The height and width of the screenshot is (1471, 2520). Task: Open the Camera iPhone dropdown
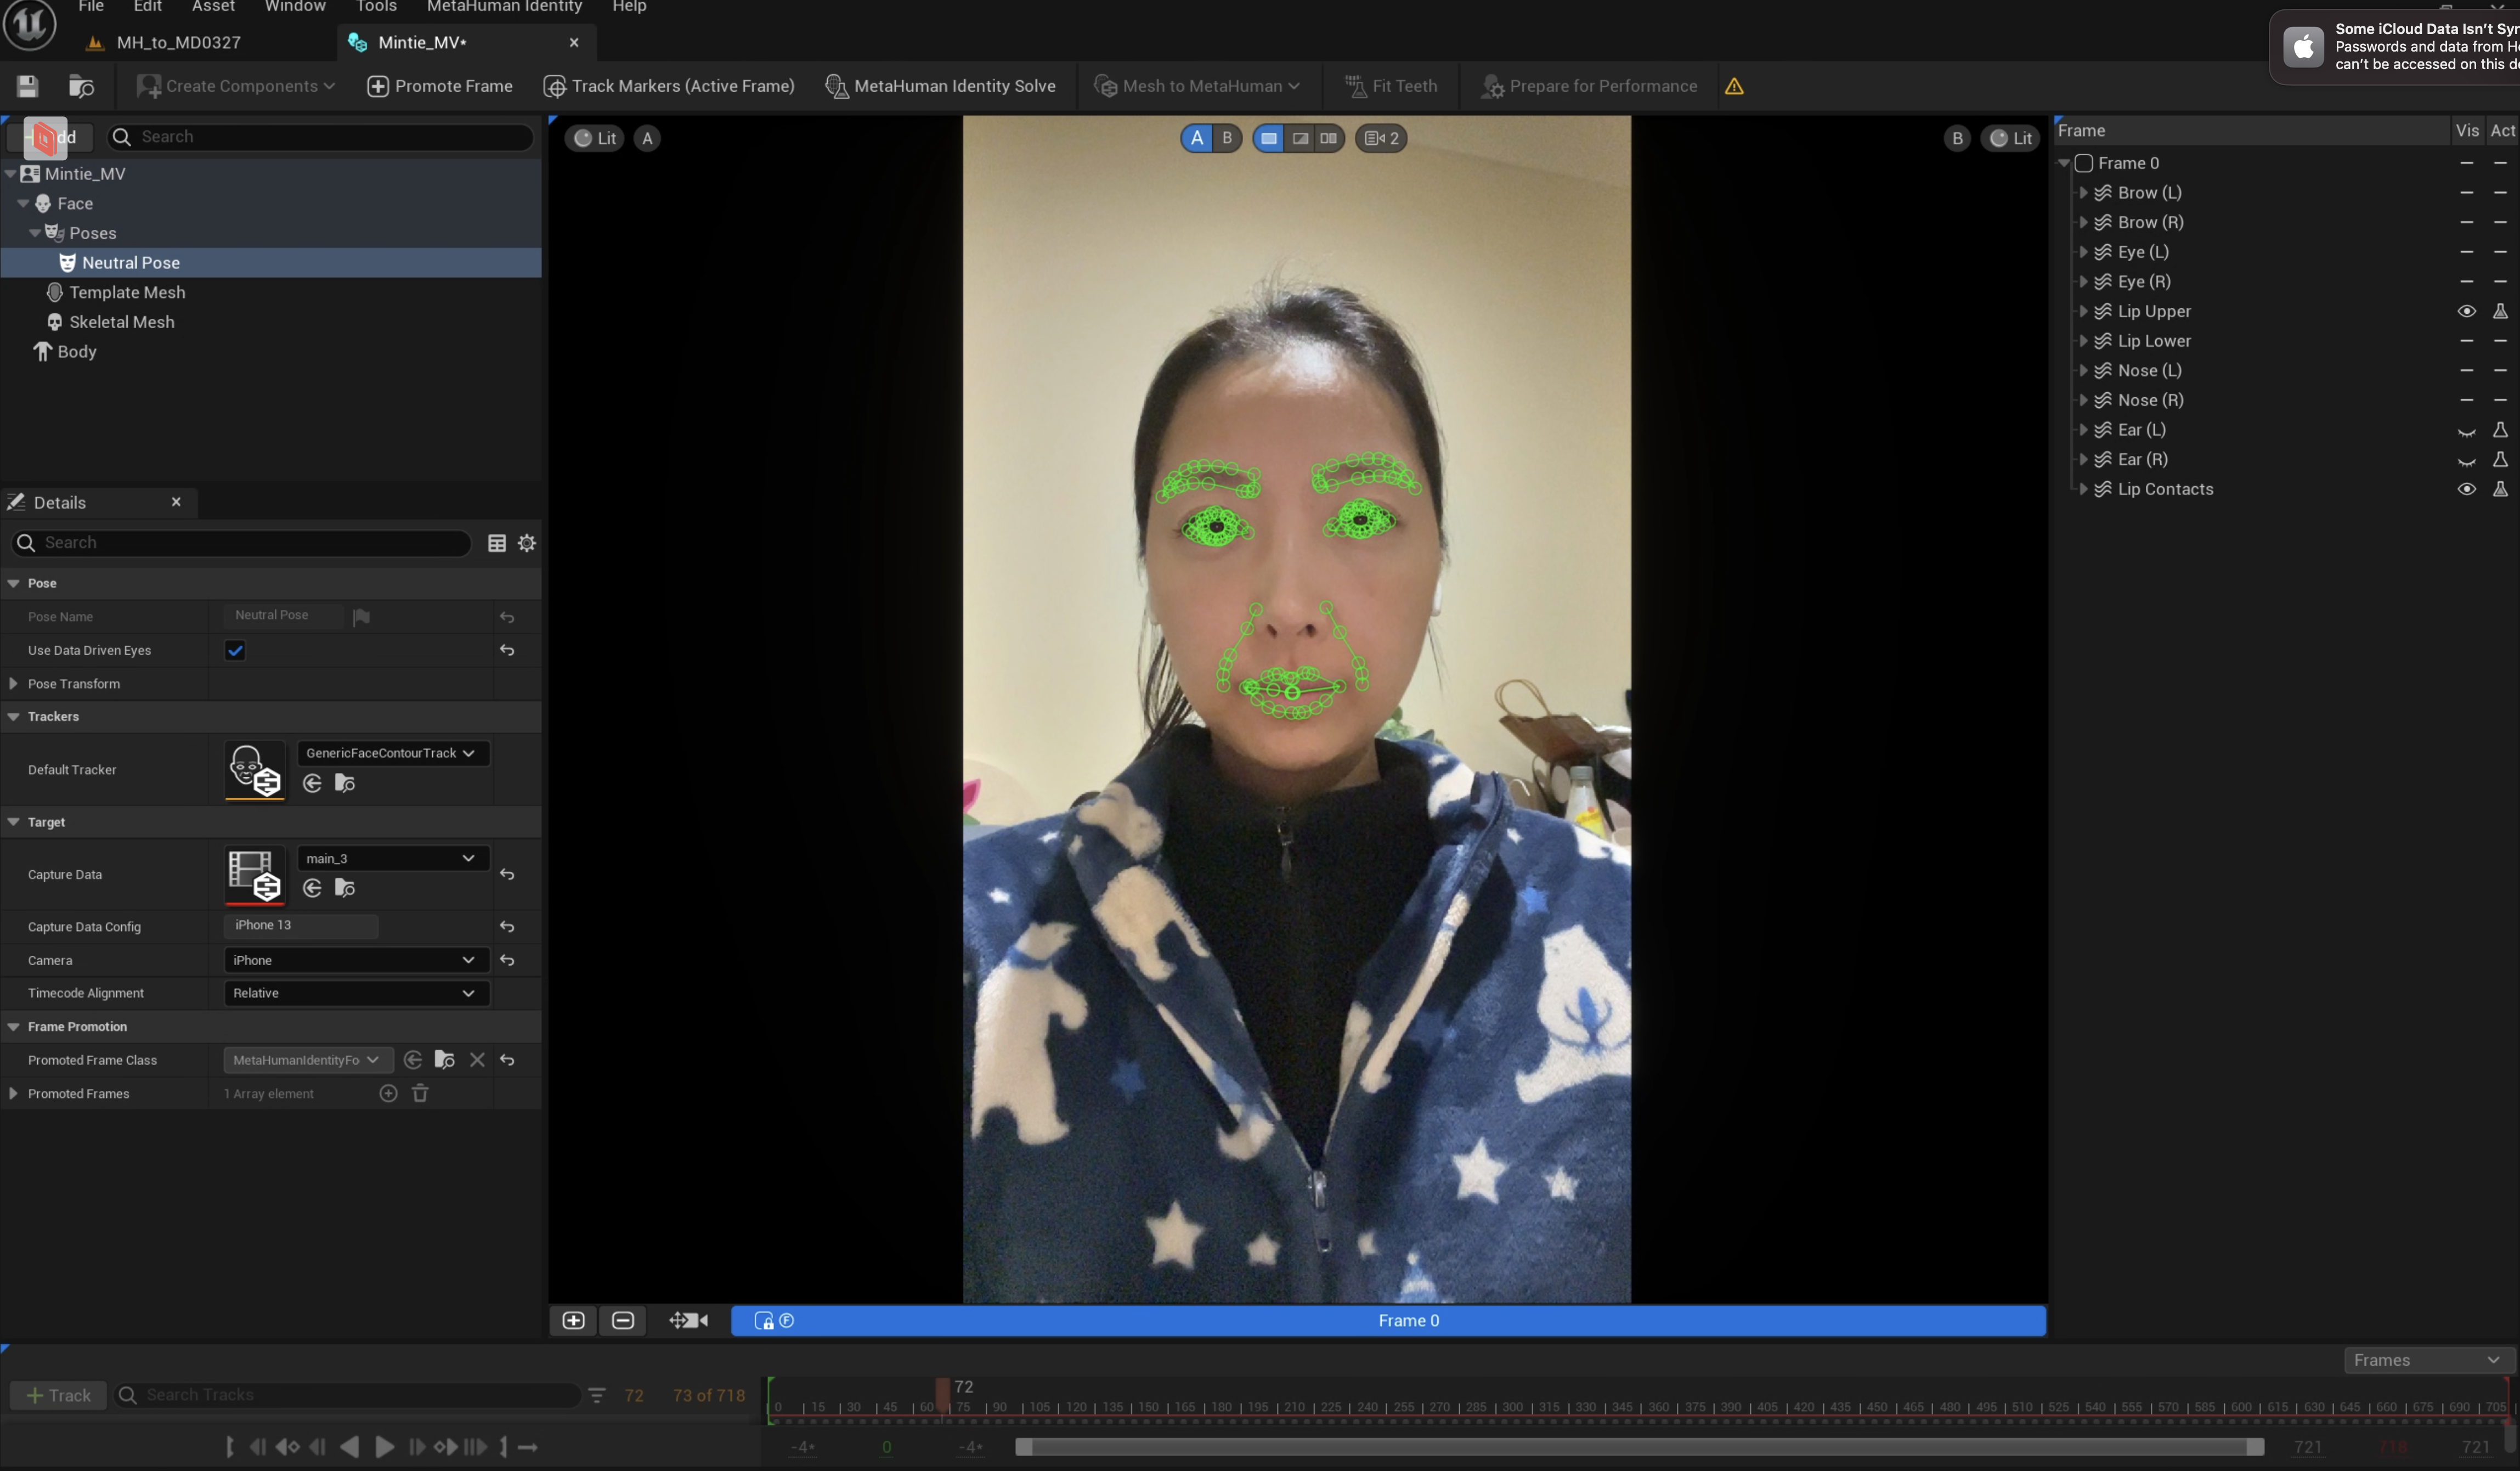click(x=356, y=960)
